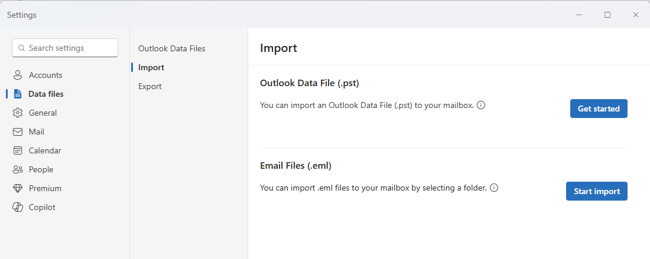Click the Data files document icon
Image resolution: width=650 pixels, height=259 pixels.
coord(17,94)
